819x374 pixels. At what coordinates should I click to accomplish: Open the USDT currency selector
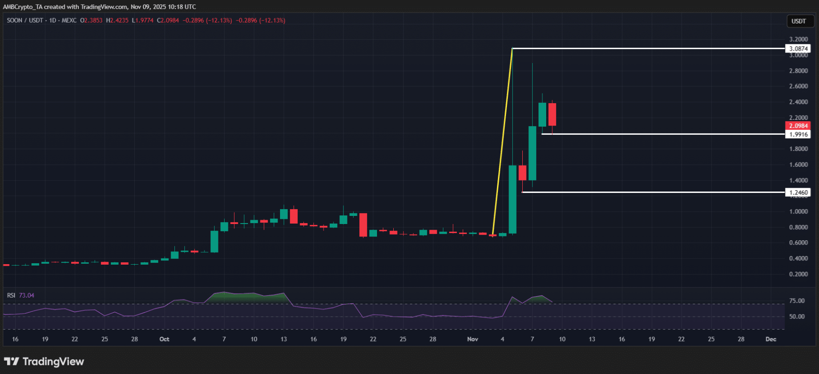click(x=798, y=21)
